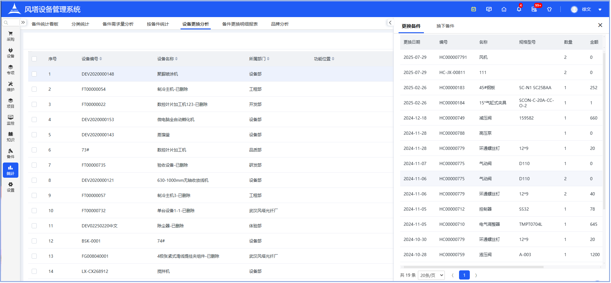This screenshot has height=283, width=611.
Task: Switch to 按备件统计 tab
Action: pyautogui.click(x=158, y=24)
